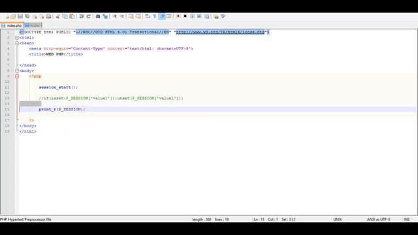Cut selection with the scissors icon

coord(57,16)
